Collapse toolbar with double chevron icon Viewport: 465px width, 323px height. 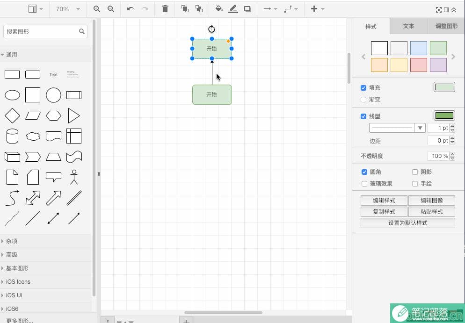[x=454, y=10]
